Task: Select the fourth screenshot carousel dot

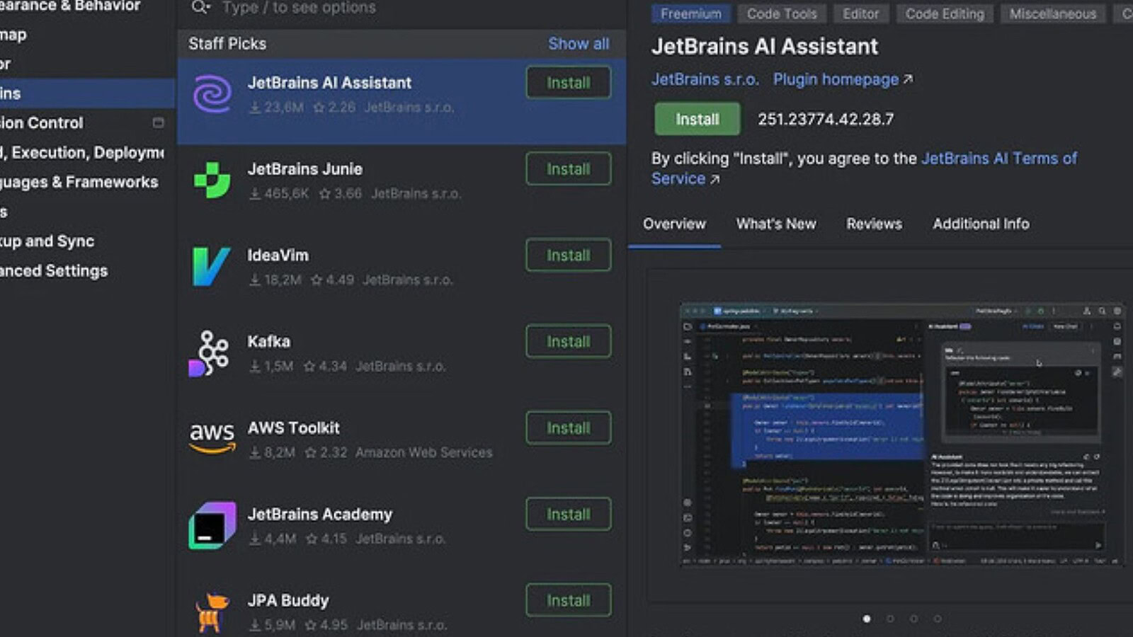Action: pyautogui.click(x=938, y=619)
